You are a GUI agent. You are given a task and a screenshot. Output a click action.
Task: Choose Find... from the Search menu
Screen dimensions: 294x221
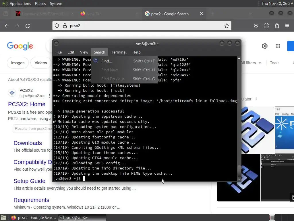[124, 61]
